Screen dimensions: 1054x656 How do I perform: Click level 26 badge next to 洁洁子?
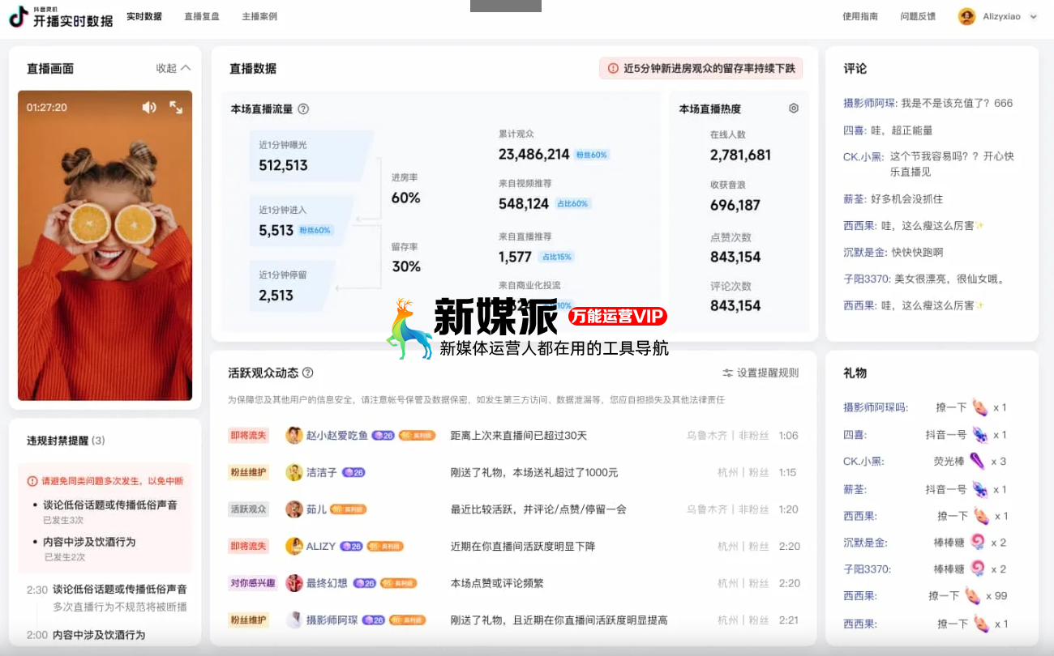click(x=353, y=472)
